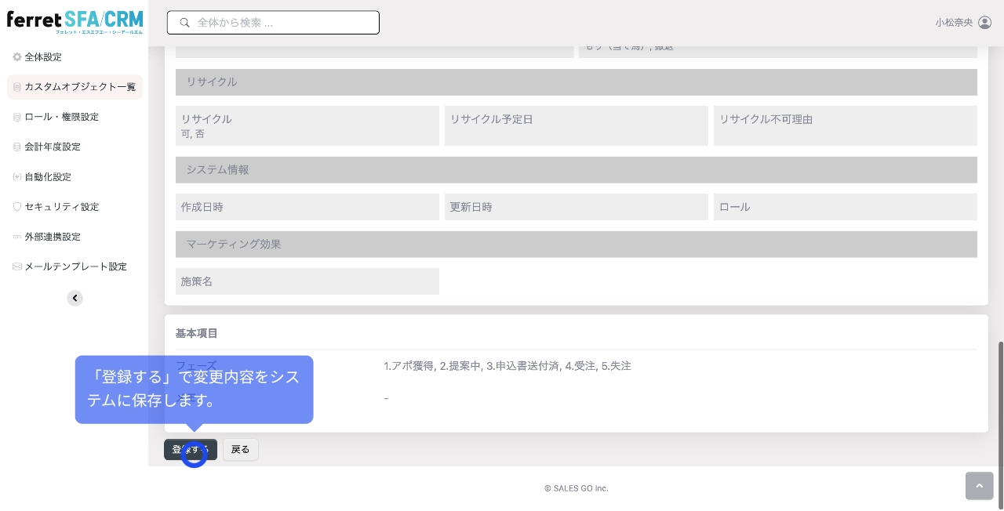
Task: Click the ferret SFA/CRM logo
Action: click(x=75, y=20)
